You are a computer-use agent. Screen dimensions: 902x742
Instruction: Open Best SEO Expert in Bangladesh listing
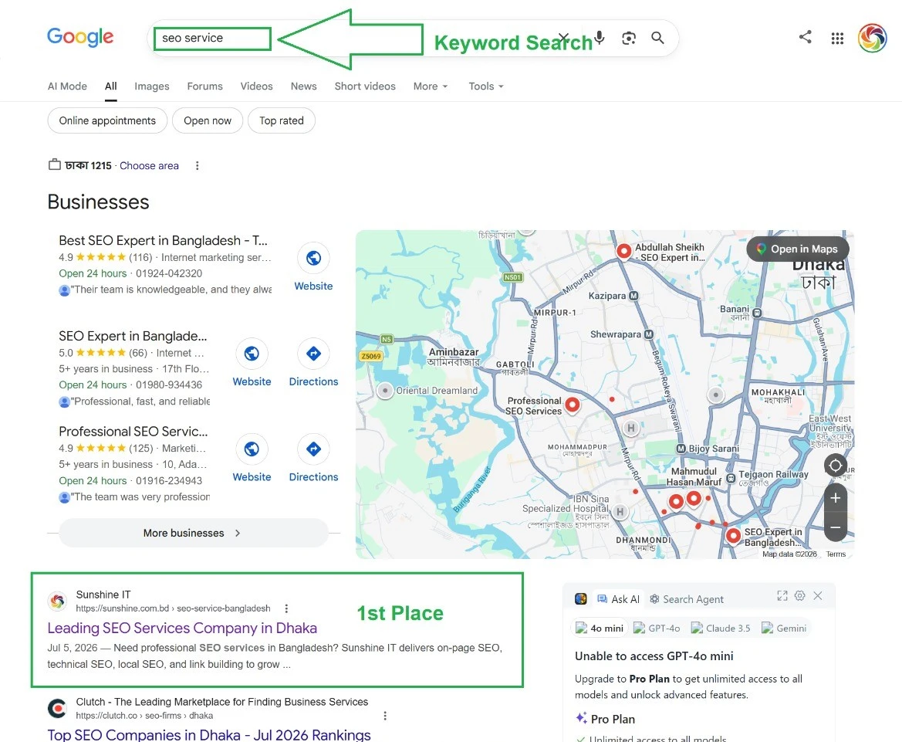[x=163, y=241]
